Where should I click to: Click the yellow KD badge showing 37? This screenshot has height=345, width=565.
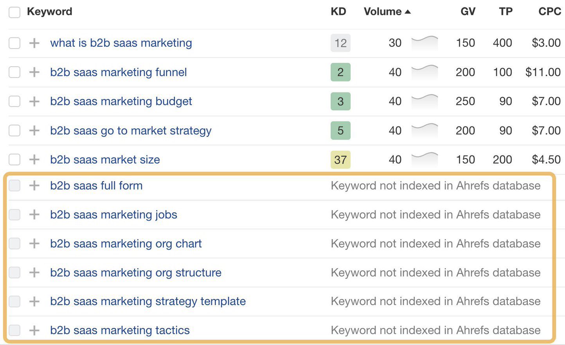340,159
